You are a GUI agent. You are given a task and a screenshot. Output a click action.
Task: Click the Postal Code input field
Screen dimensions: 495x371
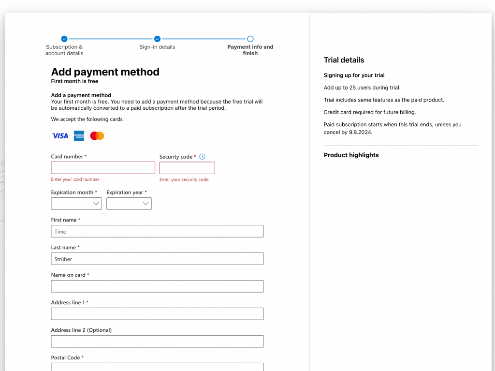[x=157, y=367]
